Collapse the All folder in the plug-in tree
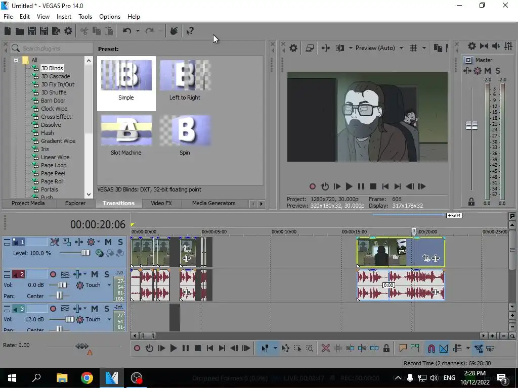This screenshot has height=388, width=518. (16, 61)
